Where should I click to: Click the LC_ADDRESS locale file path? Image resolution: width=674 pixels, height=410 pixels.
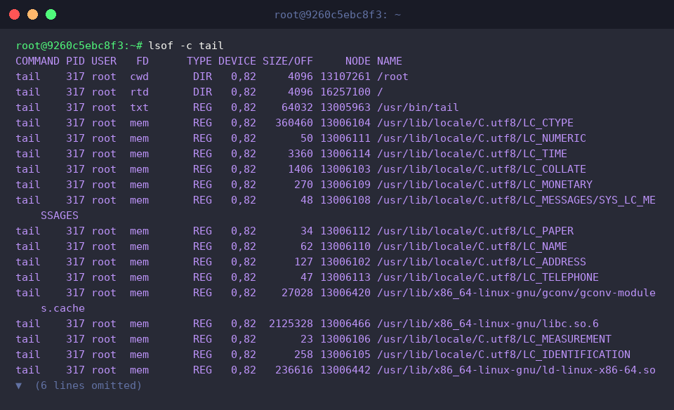click(482, 262)
